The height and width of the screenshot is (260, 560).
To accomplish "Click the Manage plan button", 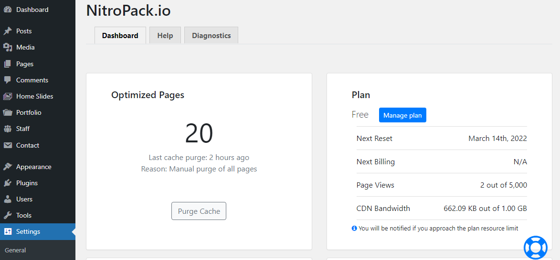I will click(x=402, y=115).
